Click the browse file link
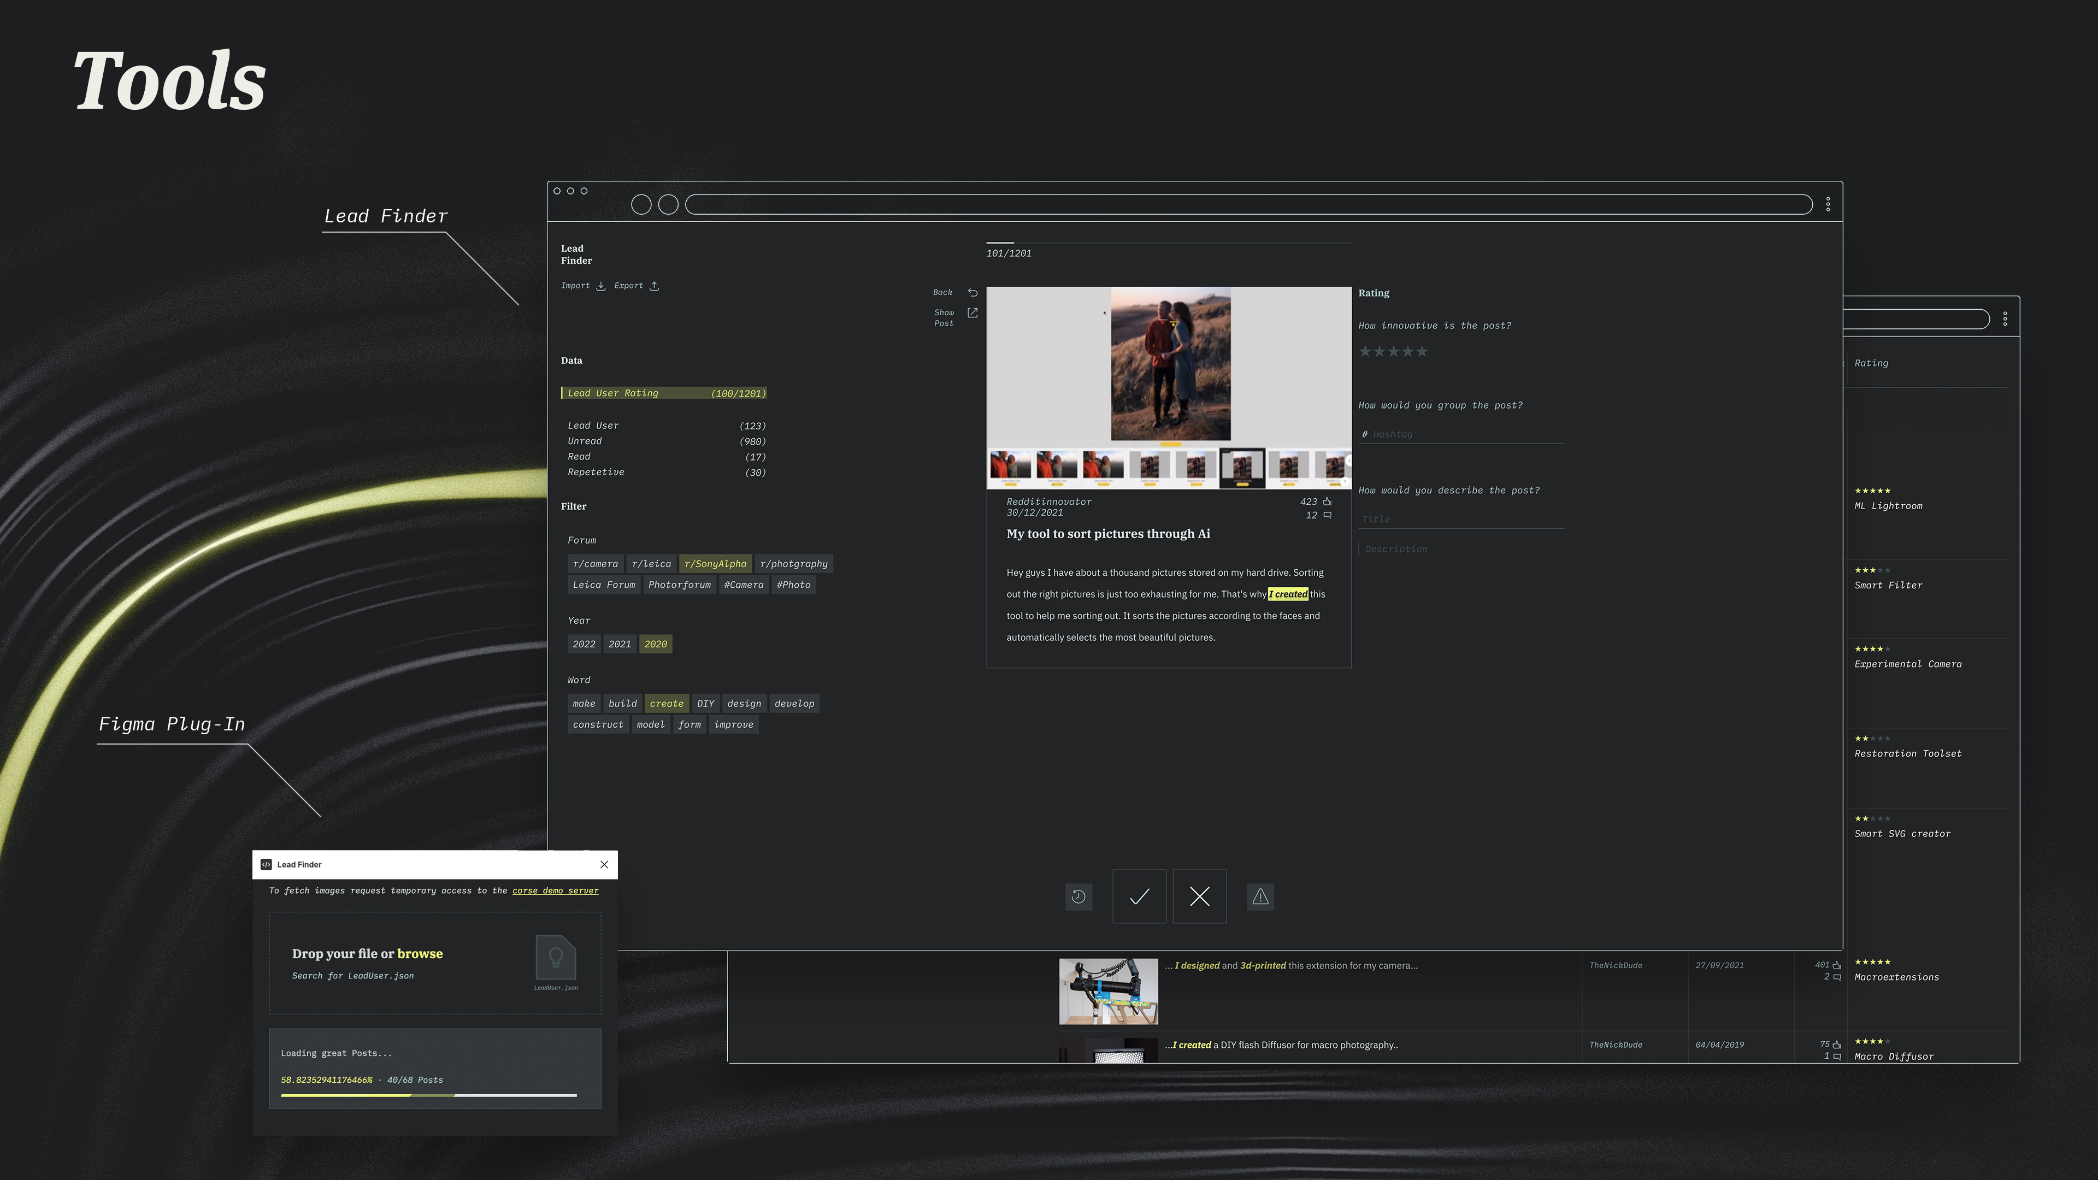Image resolution: width=2098 pixels, height=1180 pixels. pyautogui.click(x=420, y=954)
